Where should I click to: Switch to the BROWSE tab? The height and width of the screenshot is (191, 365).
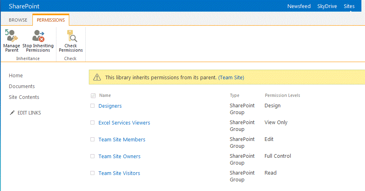(x=18, y=20)
